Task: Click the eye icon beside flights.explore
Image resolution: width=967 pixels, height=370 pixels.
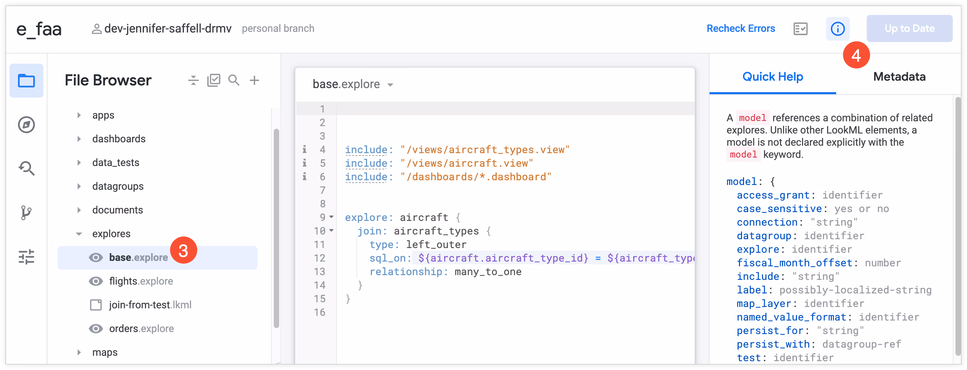Action: pos(96,282)
